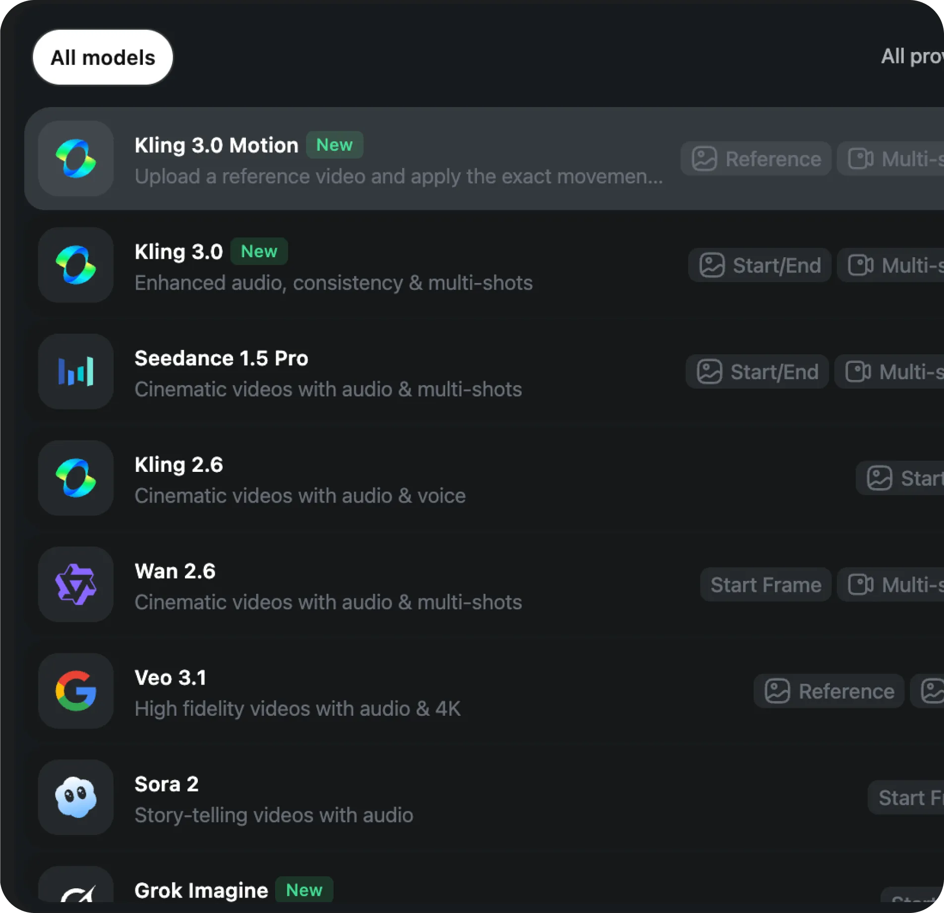Screen dimensions: 944x913
Task: Click the Seedance 1.5 Pro bars icon
Action: (76, 371)
